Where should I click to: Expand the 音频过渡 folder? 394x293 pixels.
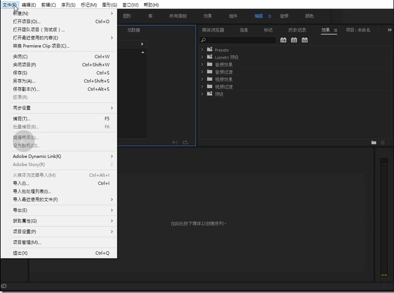(x=202, y=72)
